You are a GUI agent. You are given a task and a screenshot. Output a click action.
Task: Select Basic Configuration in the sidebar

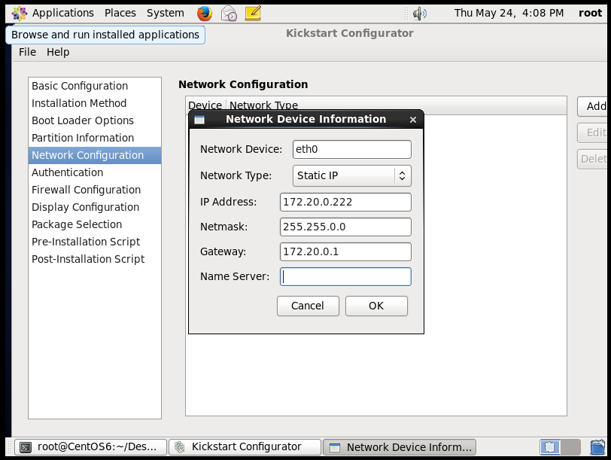95,86
